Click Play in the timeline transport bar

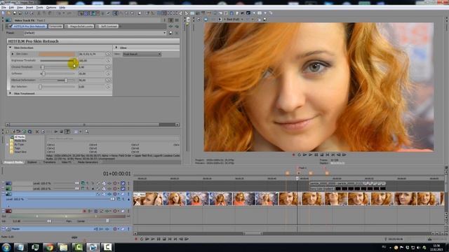(x=153, y=239)
